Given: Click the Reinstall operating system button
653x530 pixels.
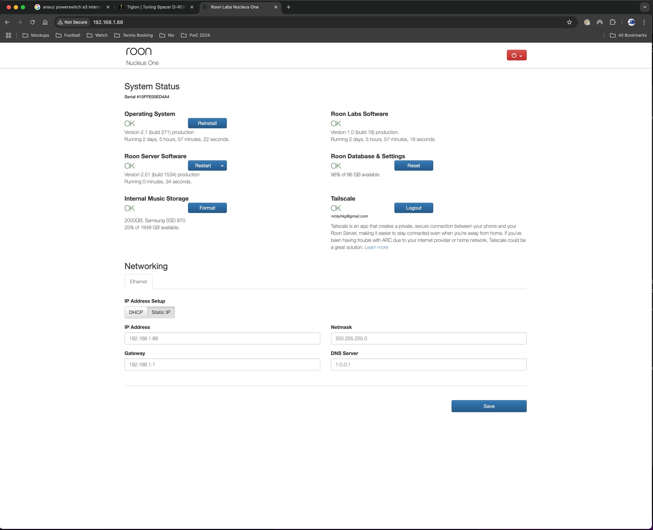Looking at the screenshot, I should pyautogui.click(x=207, y=123).
